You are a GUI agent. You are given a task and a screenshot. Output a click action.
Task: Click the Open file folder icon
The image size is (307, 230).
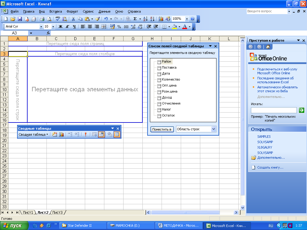[13, 19]
